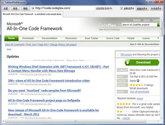The image size is (165, 125).
Task: Open the localized code samples article
Action: tap(45, 91)
